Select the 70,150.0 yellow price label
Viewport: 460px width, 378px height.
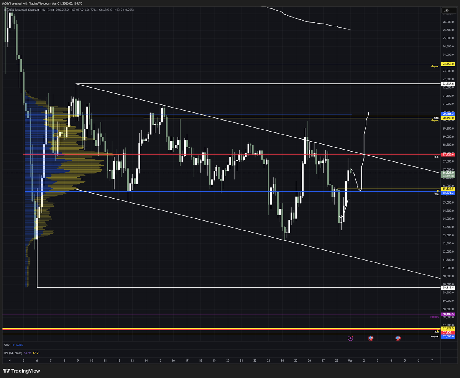(x=448, y=118)
